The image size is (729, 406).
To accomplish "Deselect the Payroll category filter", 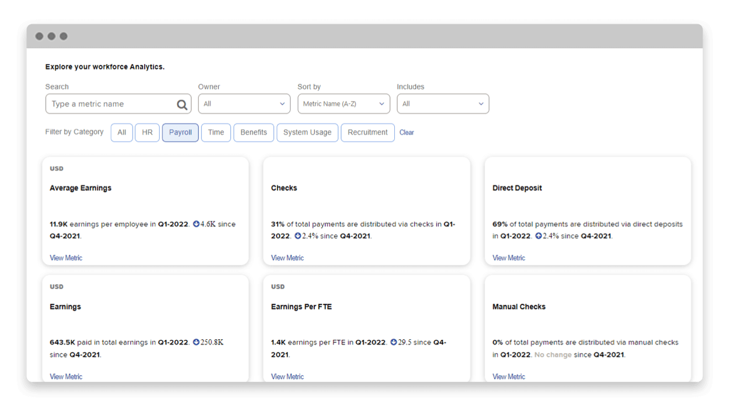I will pyautogui.click(x=180, y=132).
